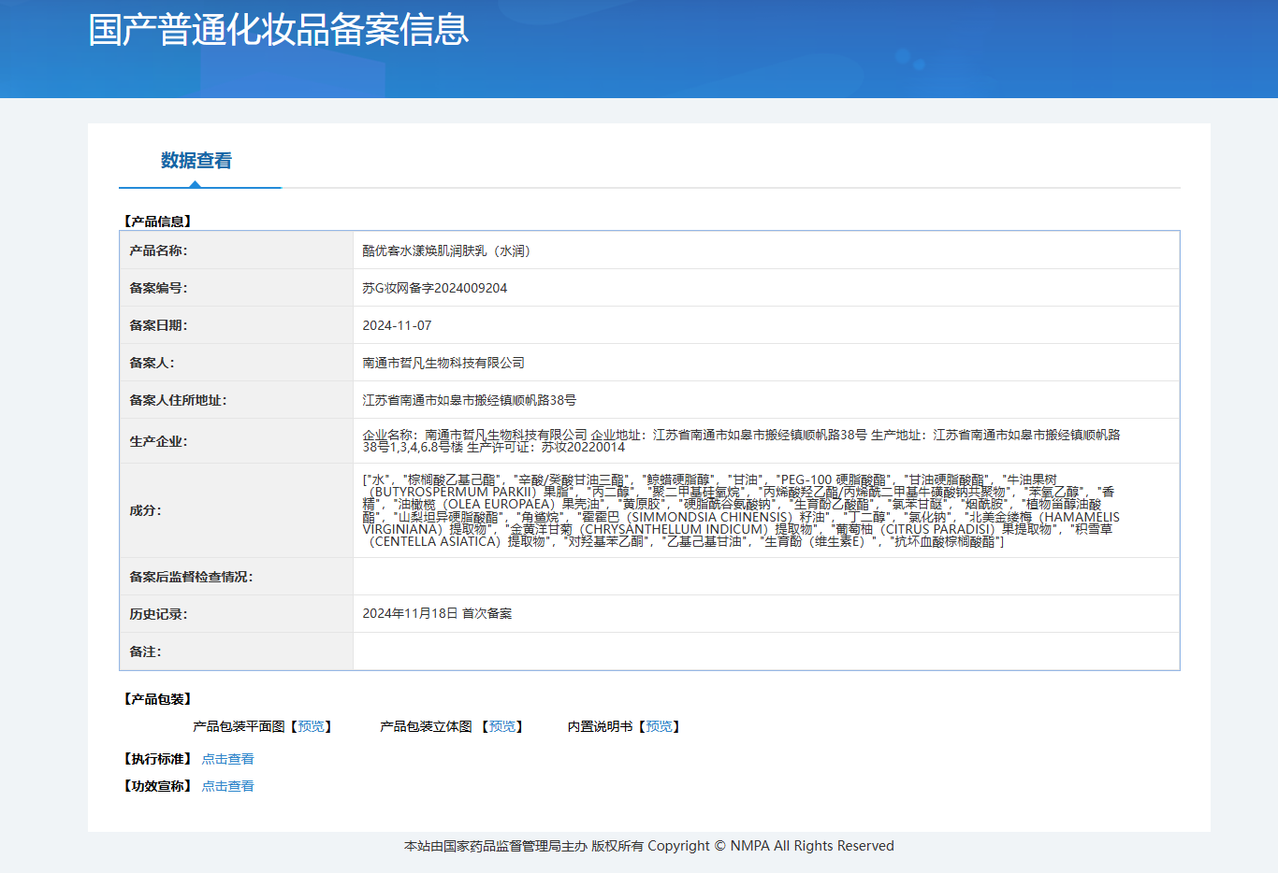
Task: Click the 【产品包装】 section heading
Action: click(x=157, y=699)
